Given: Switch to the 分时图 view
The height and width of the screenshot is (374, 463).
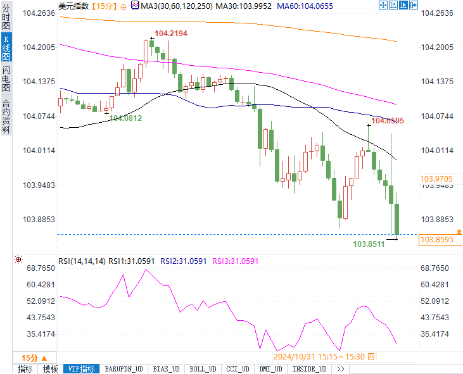Looking at the screenshot, I should pos(6,16).
